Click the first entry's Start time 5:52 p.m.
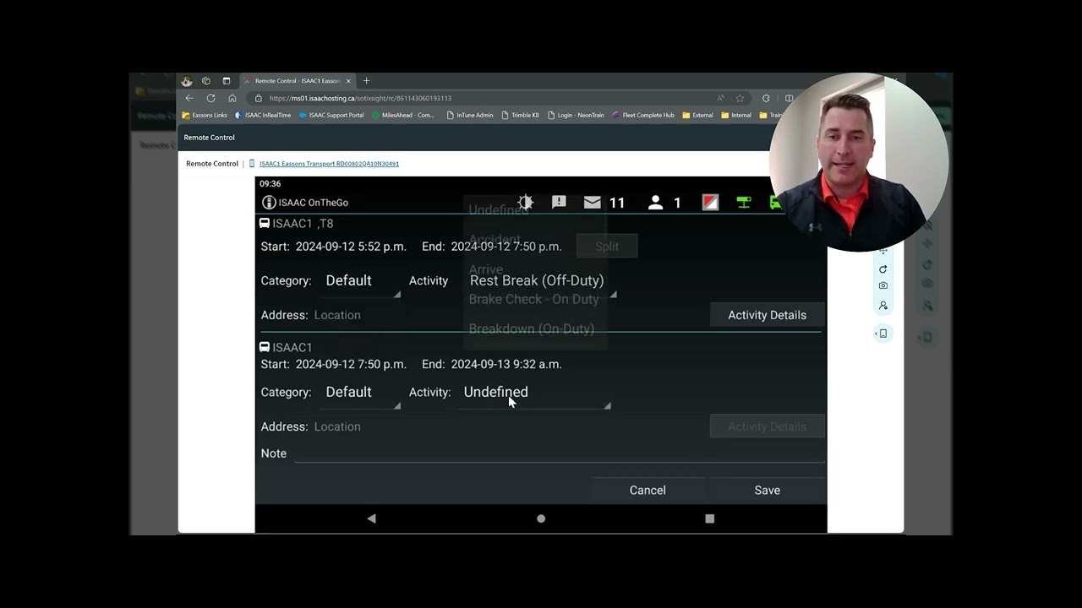1082x608 pixels. click(x=351, y=247)
